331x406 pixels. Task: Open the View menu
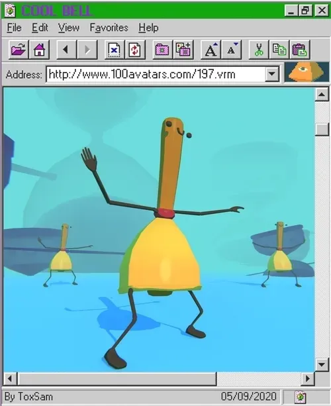69,28
